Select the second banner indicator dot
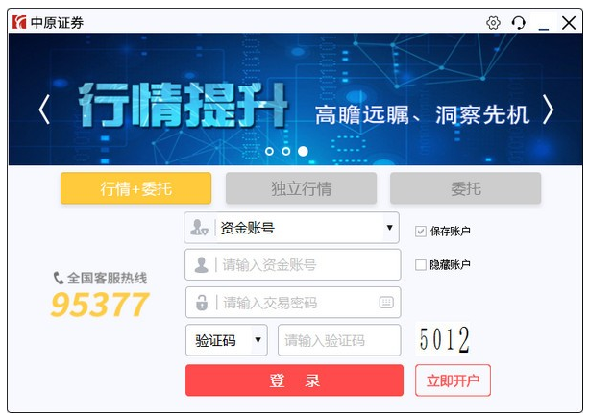 pos(286,151)
